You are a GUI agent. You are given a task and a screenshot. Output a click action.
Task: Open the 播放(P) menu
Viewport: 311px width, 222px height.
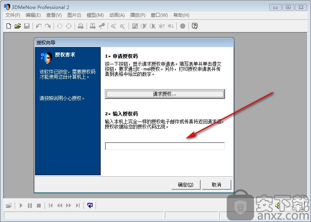pyautogui.click(x=138, y=15)
